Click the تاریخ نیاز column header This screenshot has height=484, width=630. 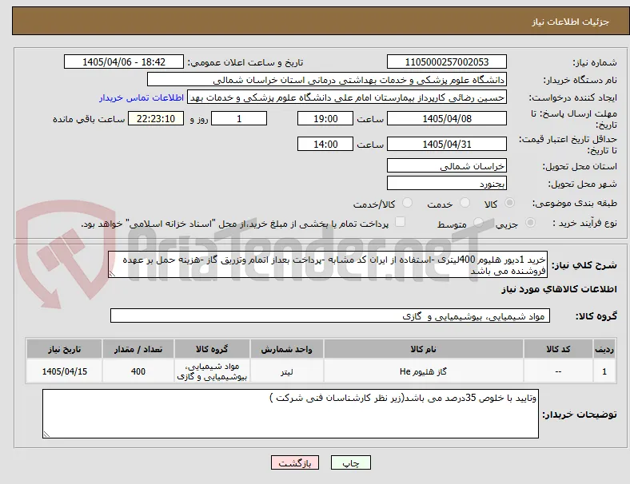pyautogui.click(x=64, y=349)
